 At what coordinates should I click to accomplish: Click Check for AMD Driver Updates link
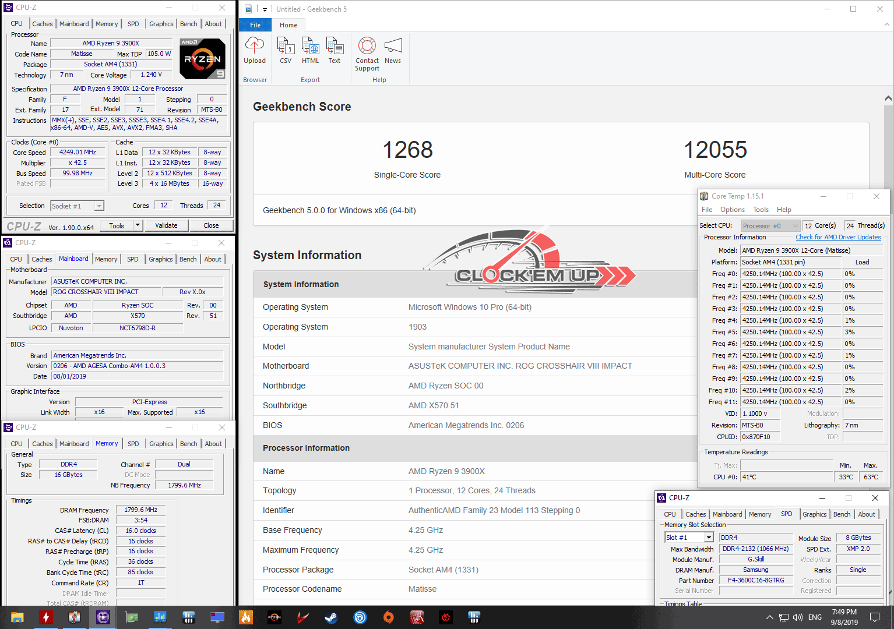(x=838, y=237)
